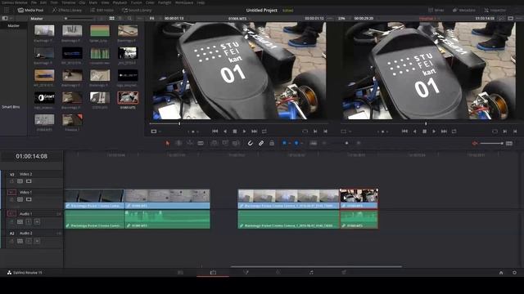Screen dimensions: 524x294
Task: Play the source viewer clip
Action: point(244,131)
